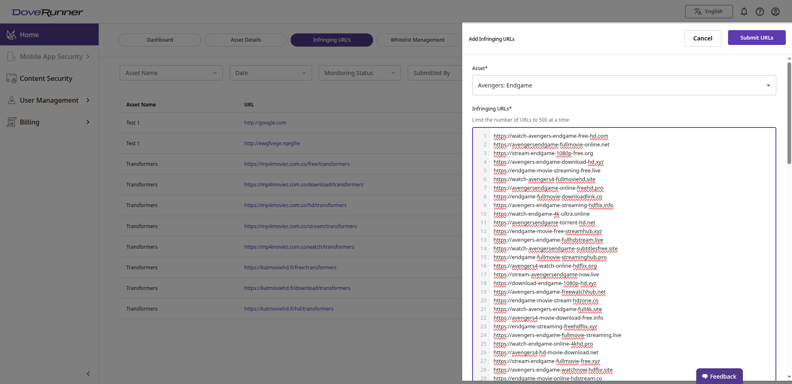Open the Asset Details tab
Image resolution: width=792 pixels, height=384 pixels.
[246, 40]
